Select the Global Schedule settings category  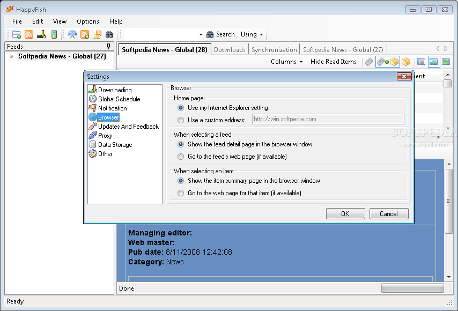[x=119, y=99]
